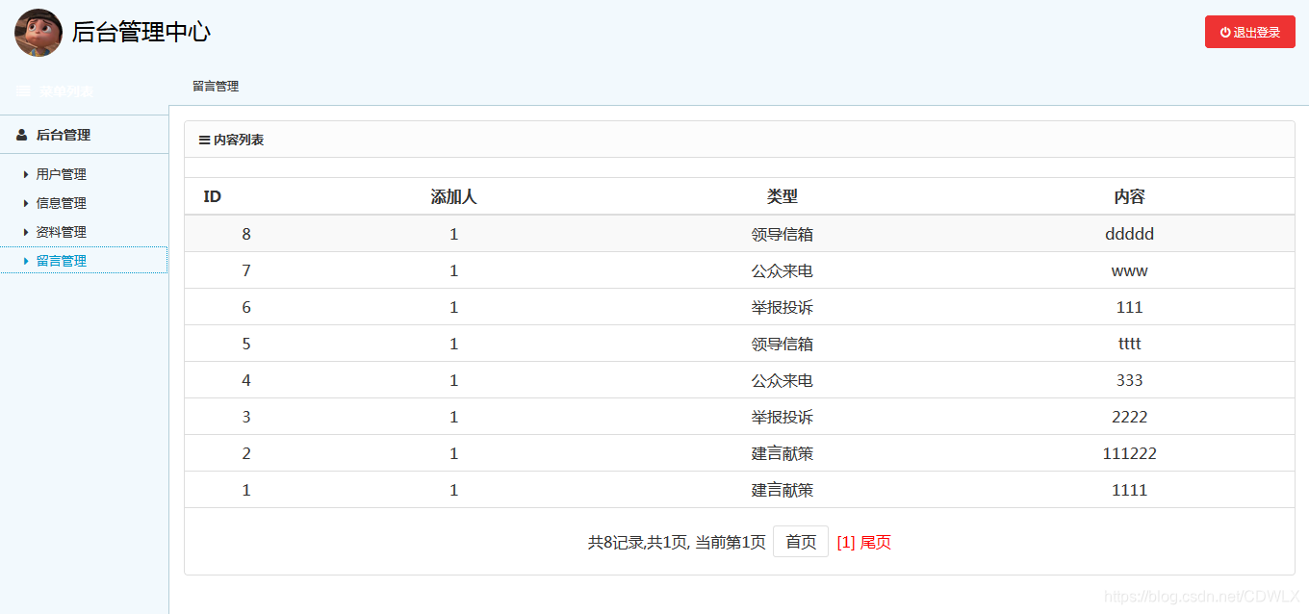
Task: Click the 退出登录 logout button
Action: click(1249, 32)
